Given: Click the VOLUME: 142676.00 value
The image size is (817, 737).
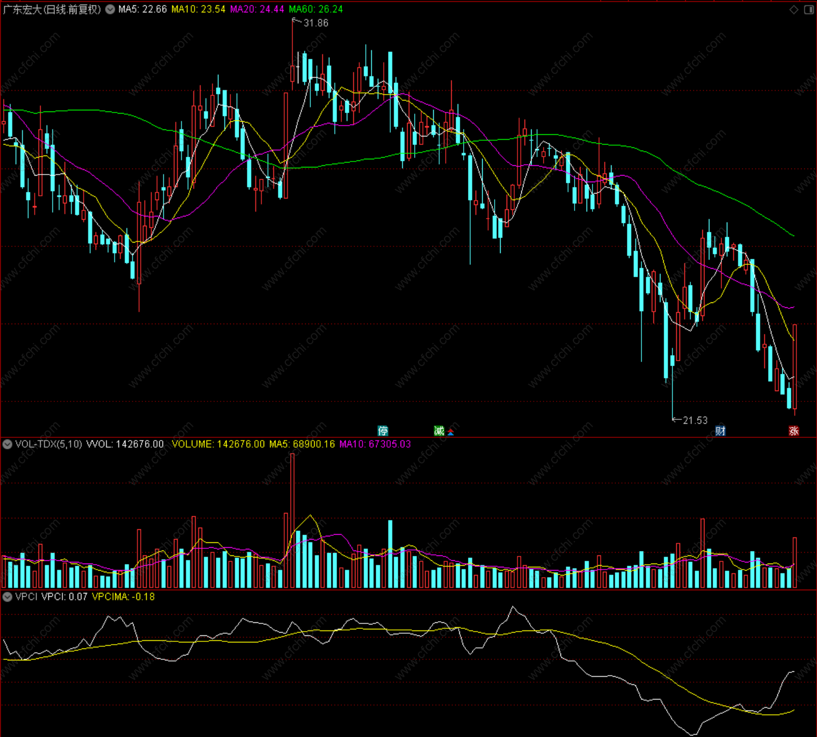Looking at the screenshot, I should pyautogui.click(x=219, y=444).
